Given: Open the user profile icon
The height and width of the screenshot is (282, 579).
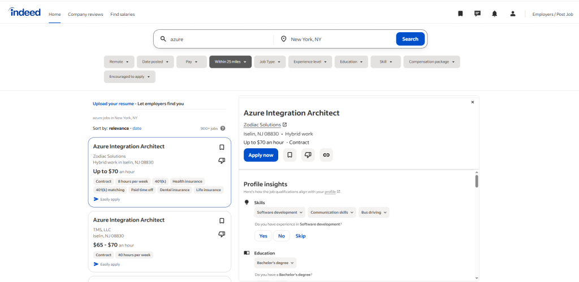Looking at the screenshot, I should tap(512, 14).
